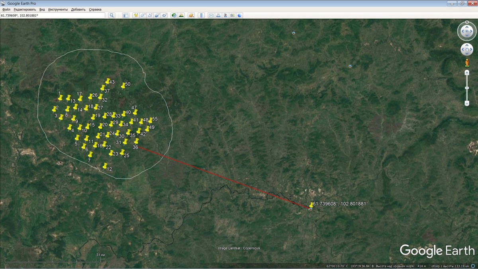Screen dimensions: 478x269
Task: Open the Add Image Overlay tool
Action: pyautogui.click(x=157, y=15)
